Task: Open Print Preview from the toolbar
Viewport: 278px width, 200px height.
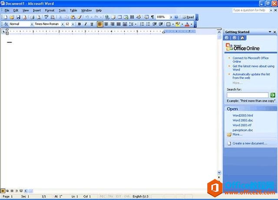Action: [39, 17]
